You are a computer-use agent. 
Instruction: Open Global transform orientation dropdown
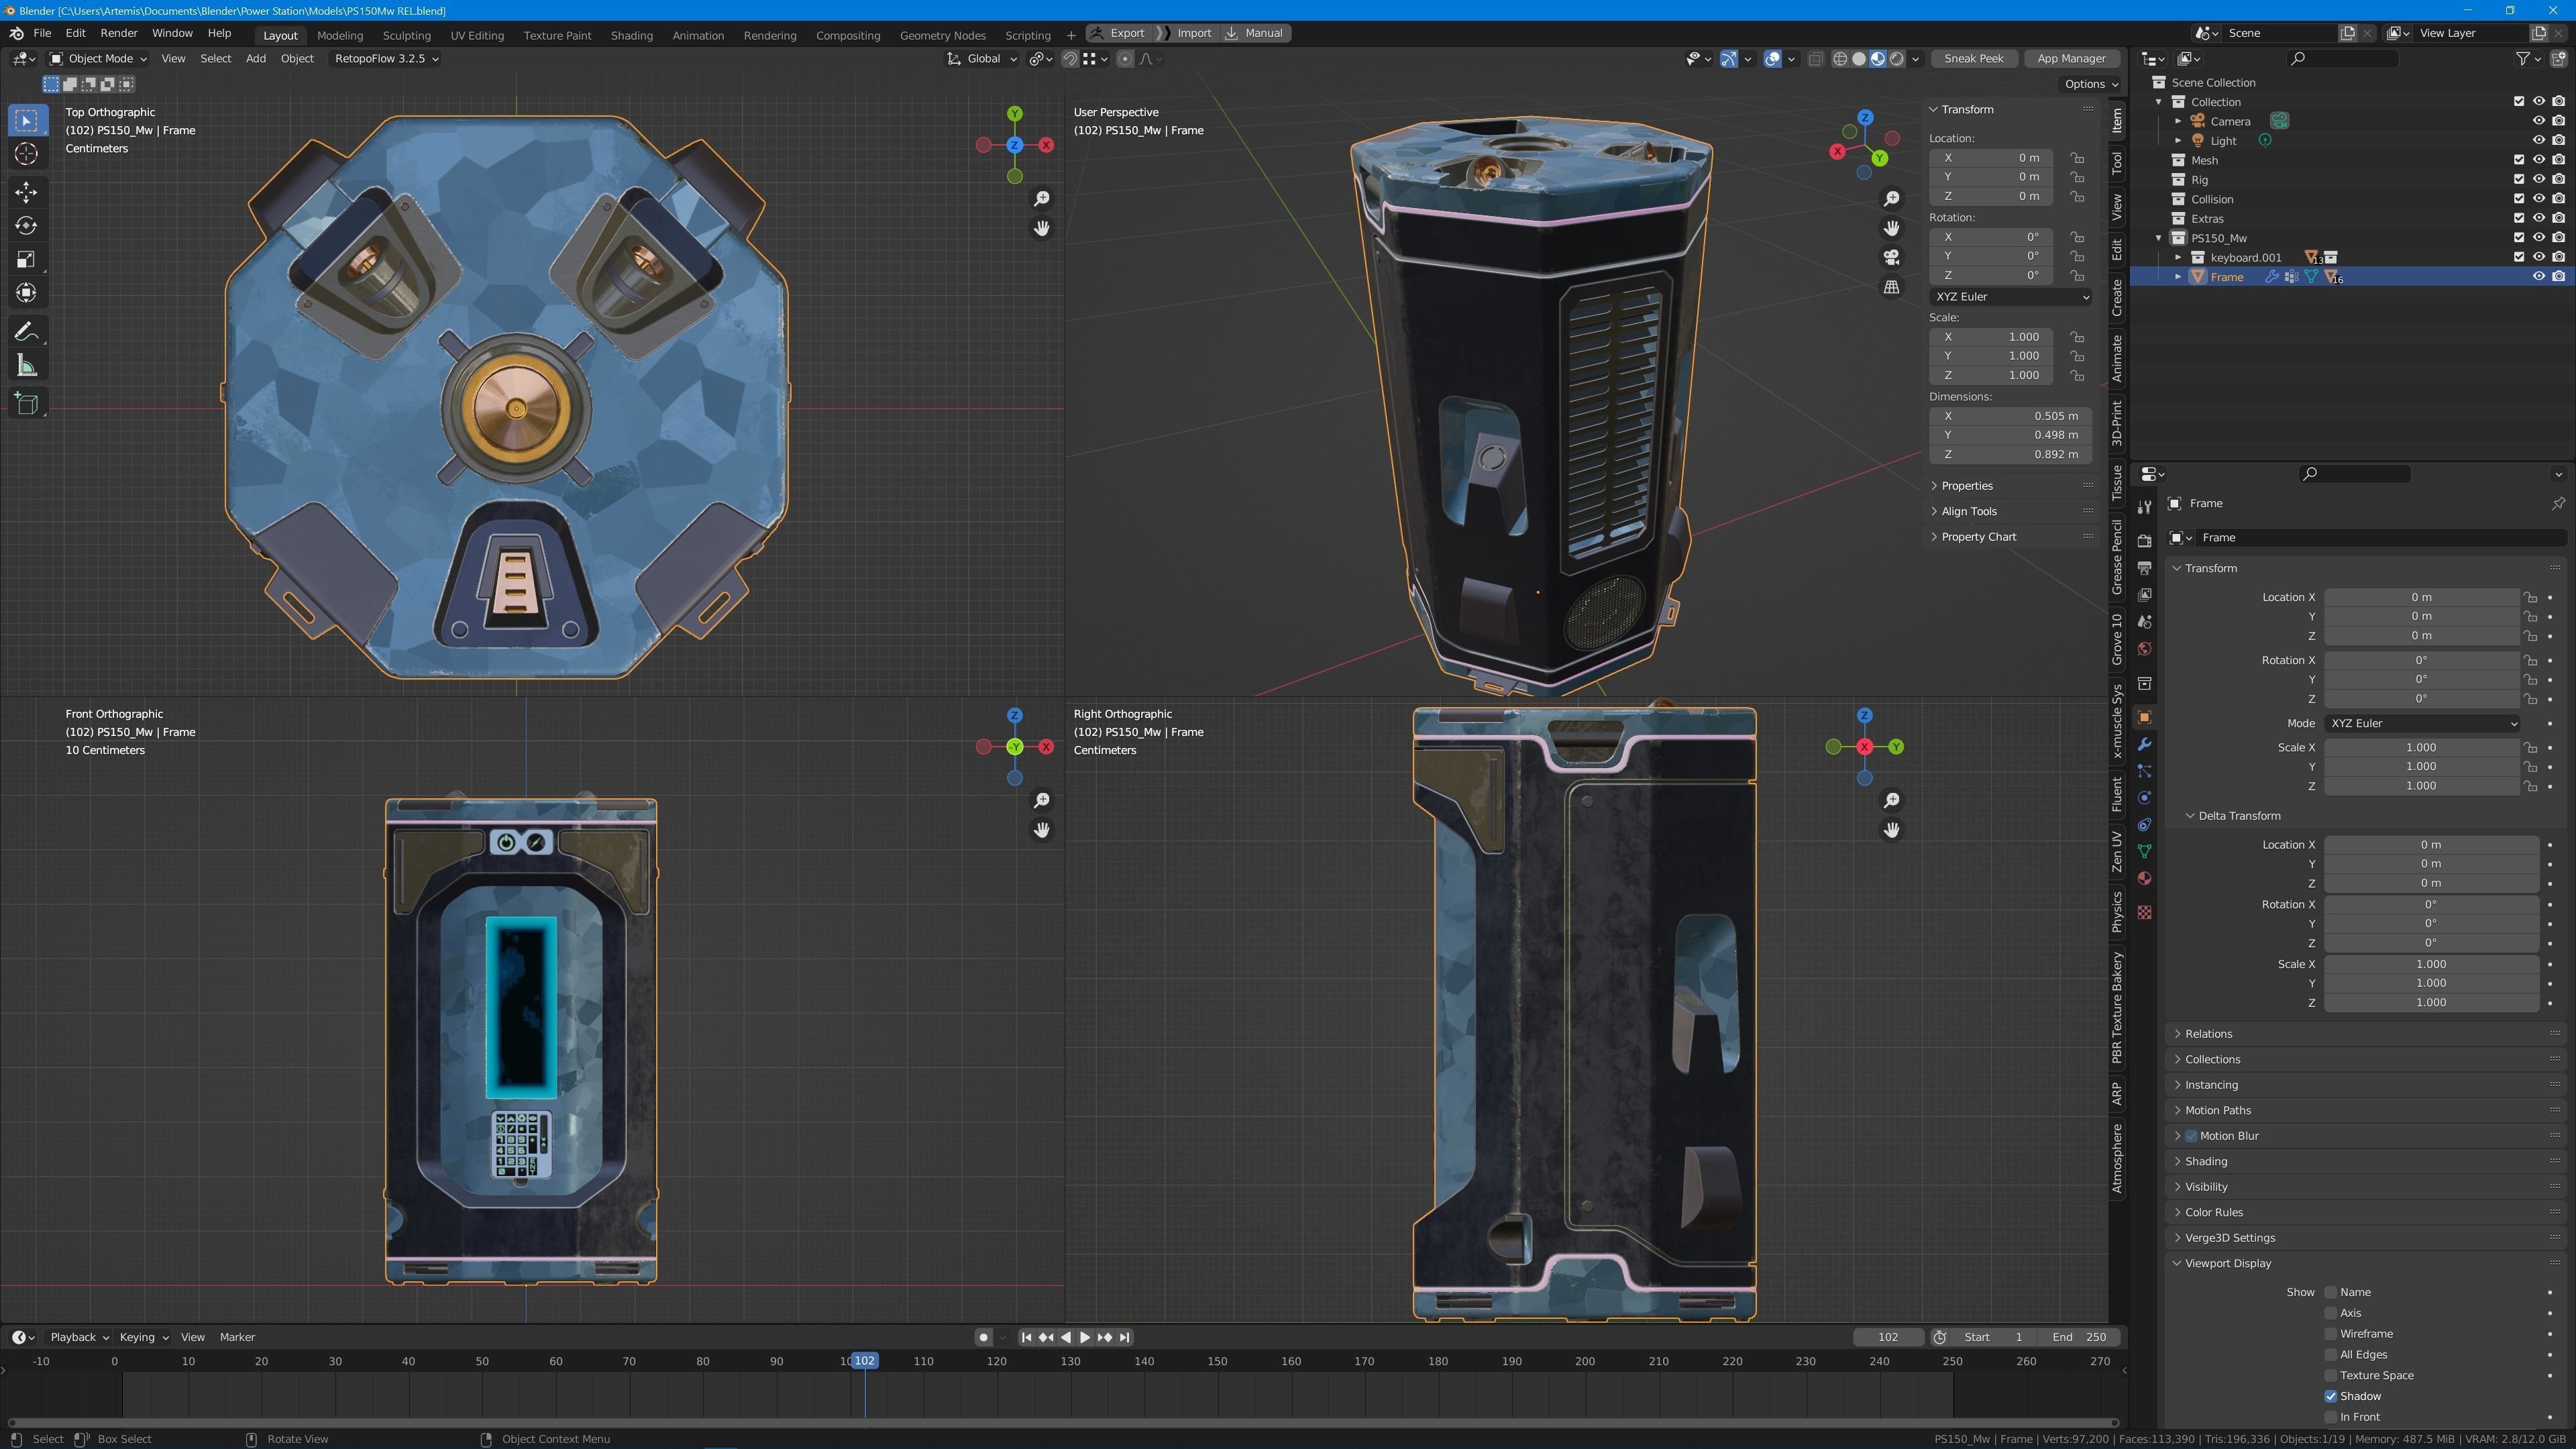click(982, 59)
